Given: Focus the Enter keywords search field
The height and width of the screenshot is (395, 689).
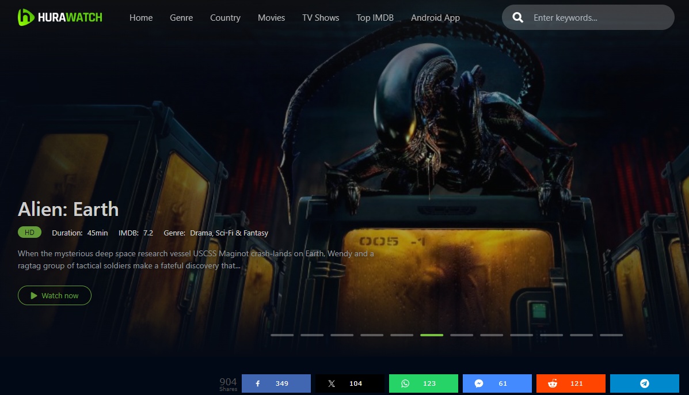Looking at the screenshot, I should click(599, 18).
